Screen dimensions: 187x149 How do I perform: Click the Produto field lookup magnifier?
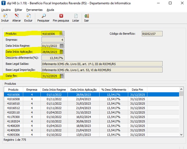61,34
